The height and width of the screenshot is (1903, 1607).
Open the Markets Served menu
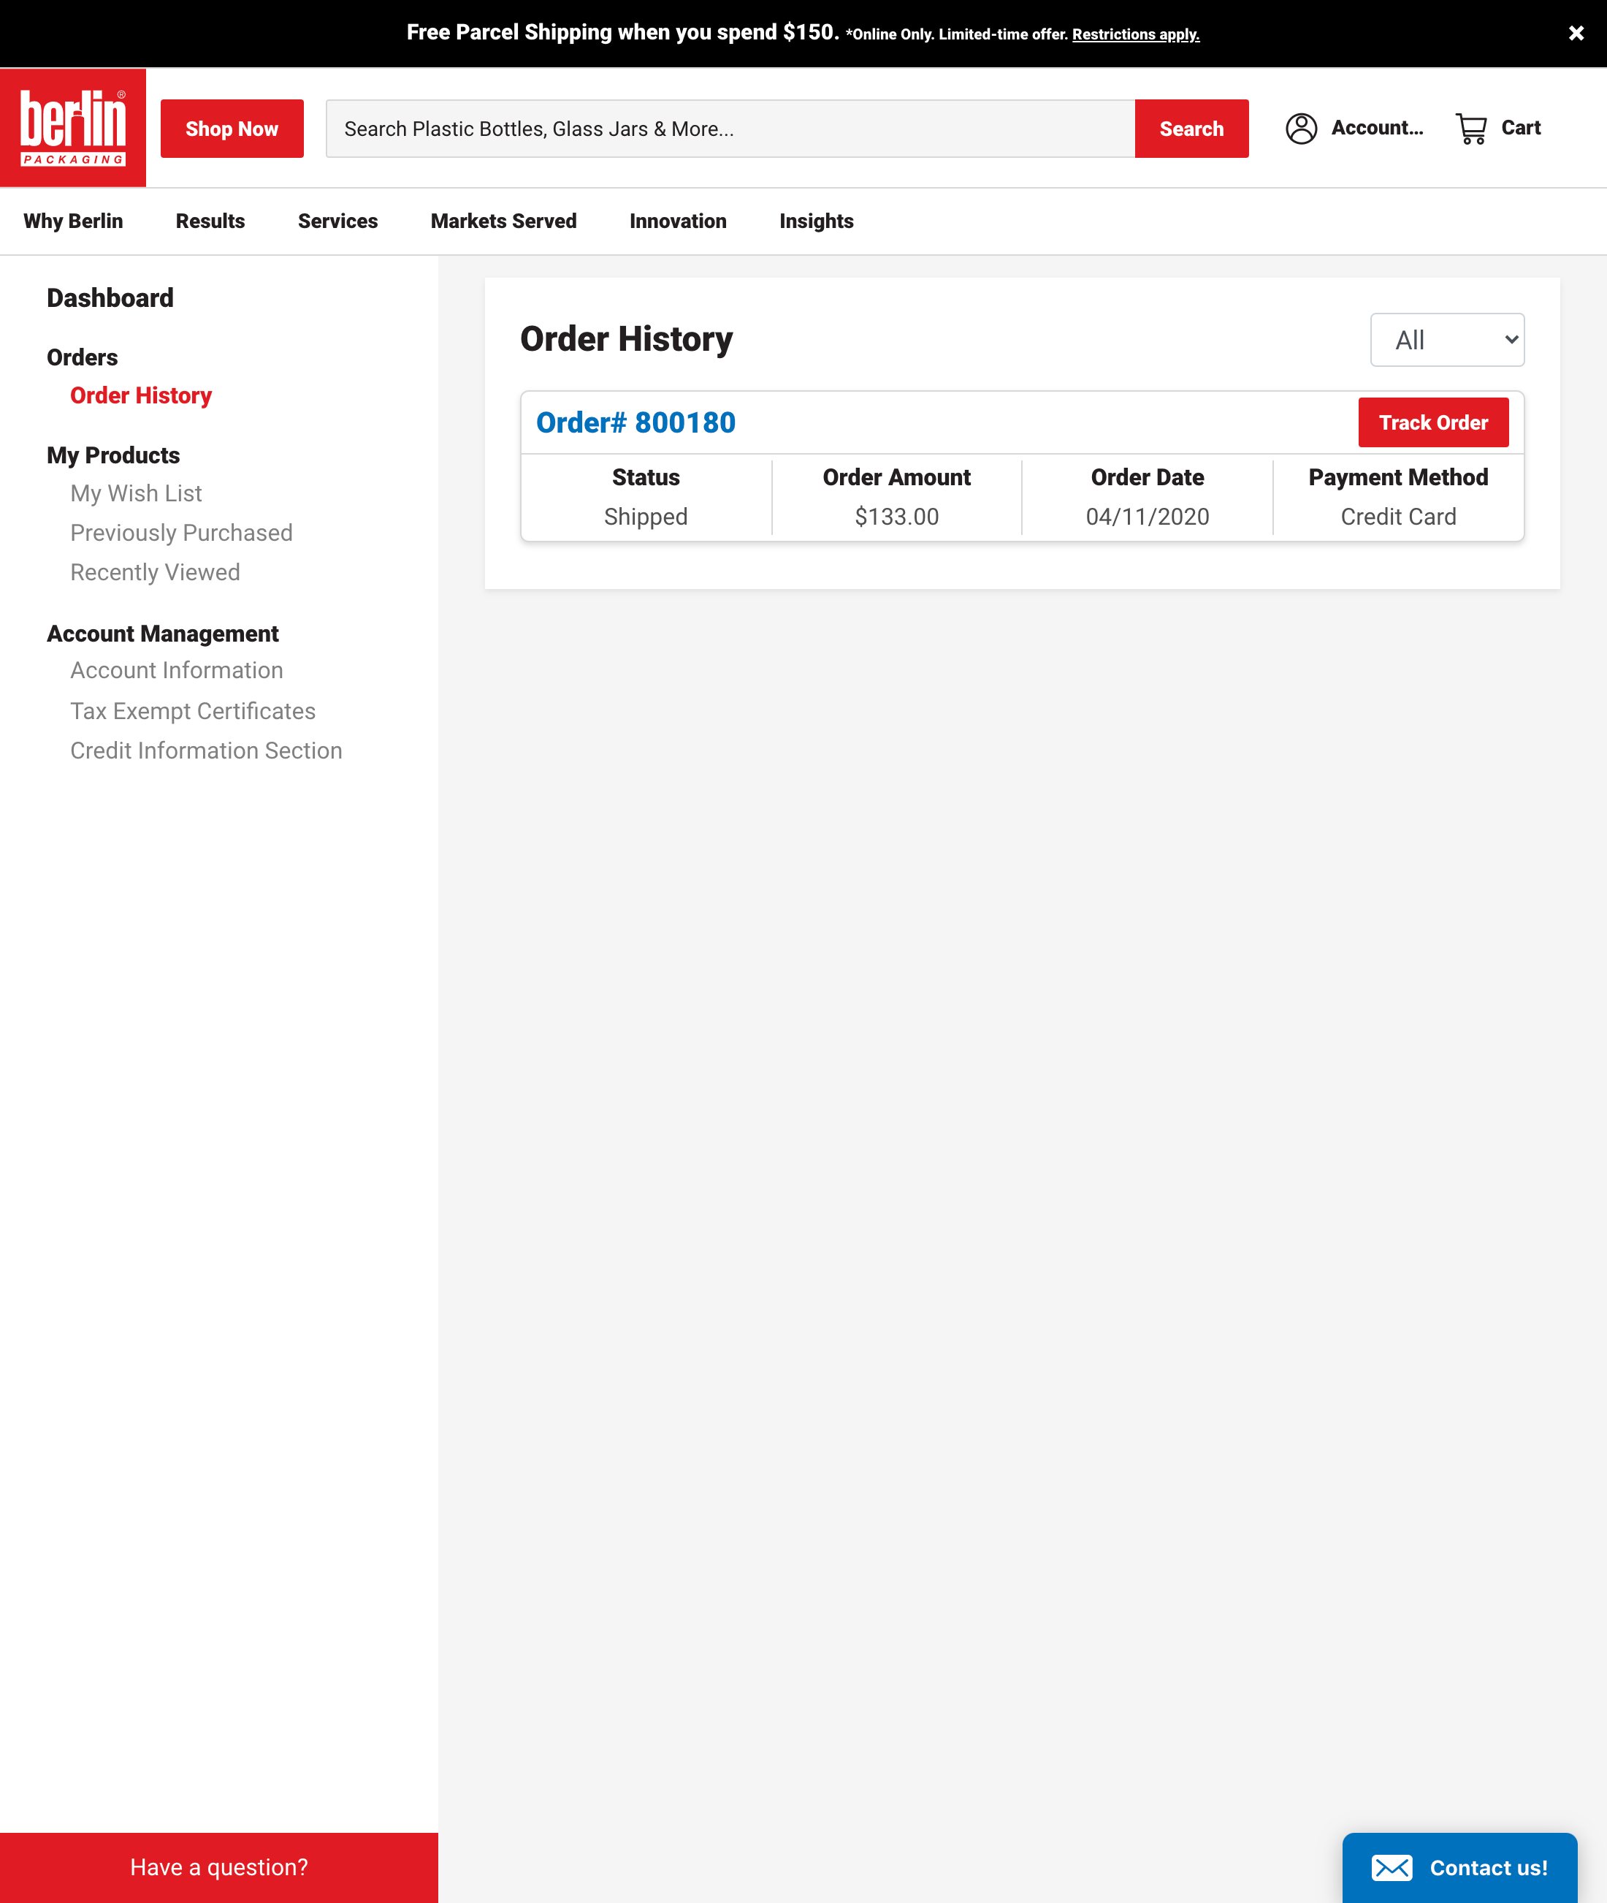(x=503, y=221)
